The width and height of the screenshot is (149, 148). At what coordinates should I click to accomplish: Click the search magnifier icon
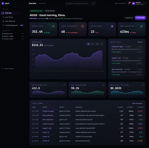tap(67, 3)
